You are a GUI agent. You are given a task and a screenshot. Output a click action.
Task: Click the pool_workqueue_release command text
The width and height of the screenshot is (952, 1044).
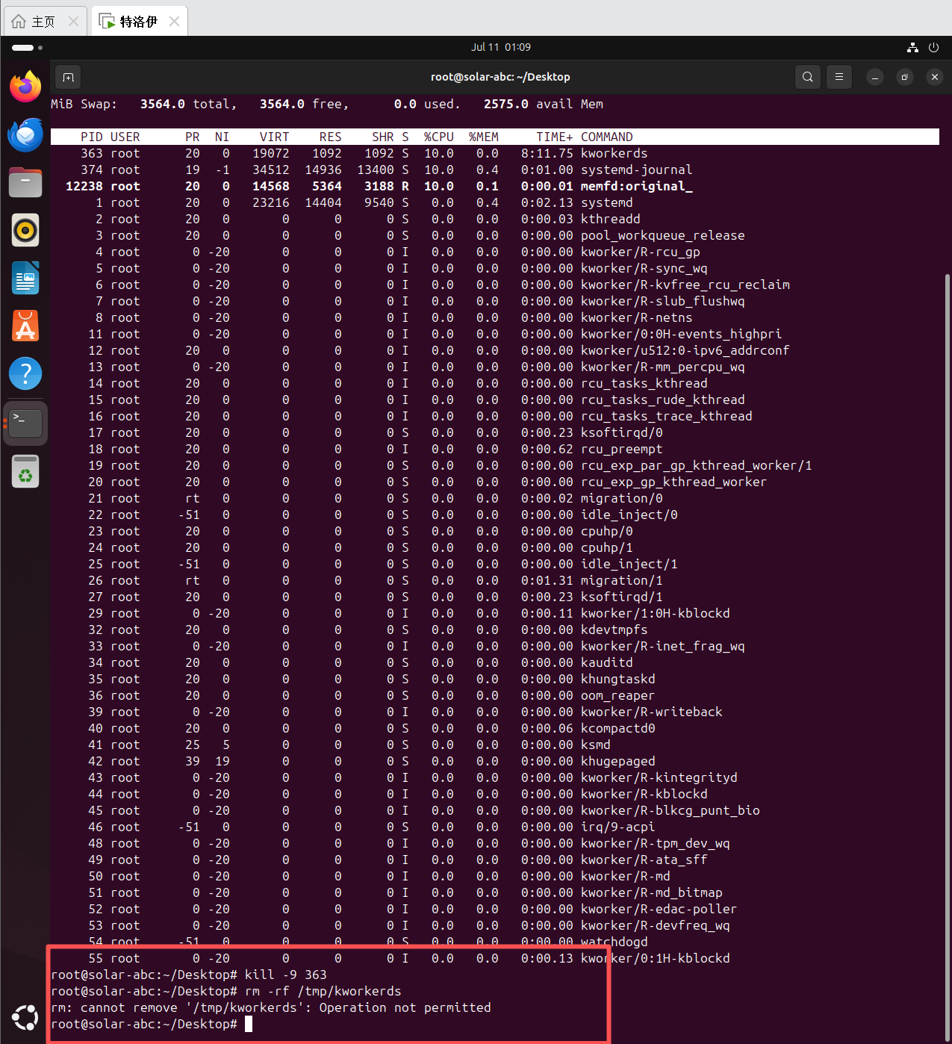click(x=663, y=235)
